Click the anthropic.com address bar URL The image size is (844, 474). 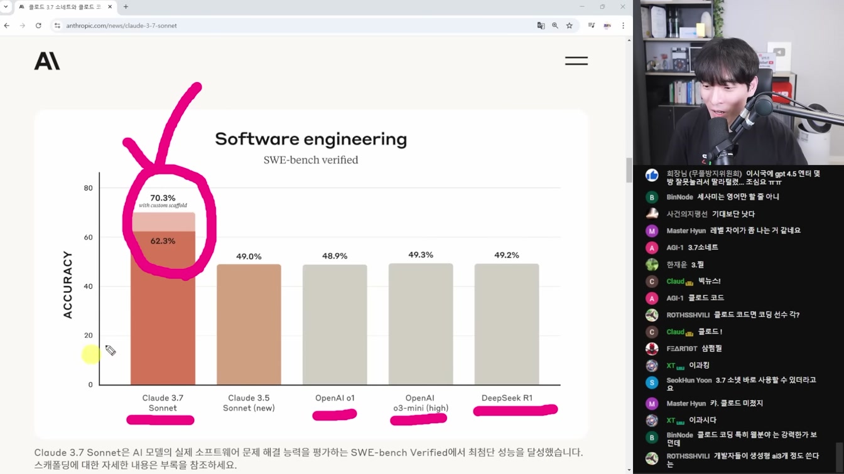tap(121, 26)
